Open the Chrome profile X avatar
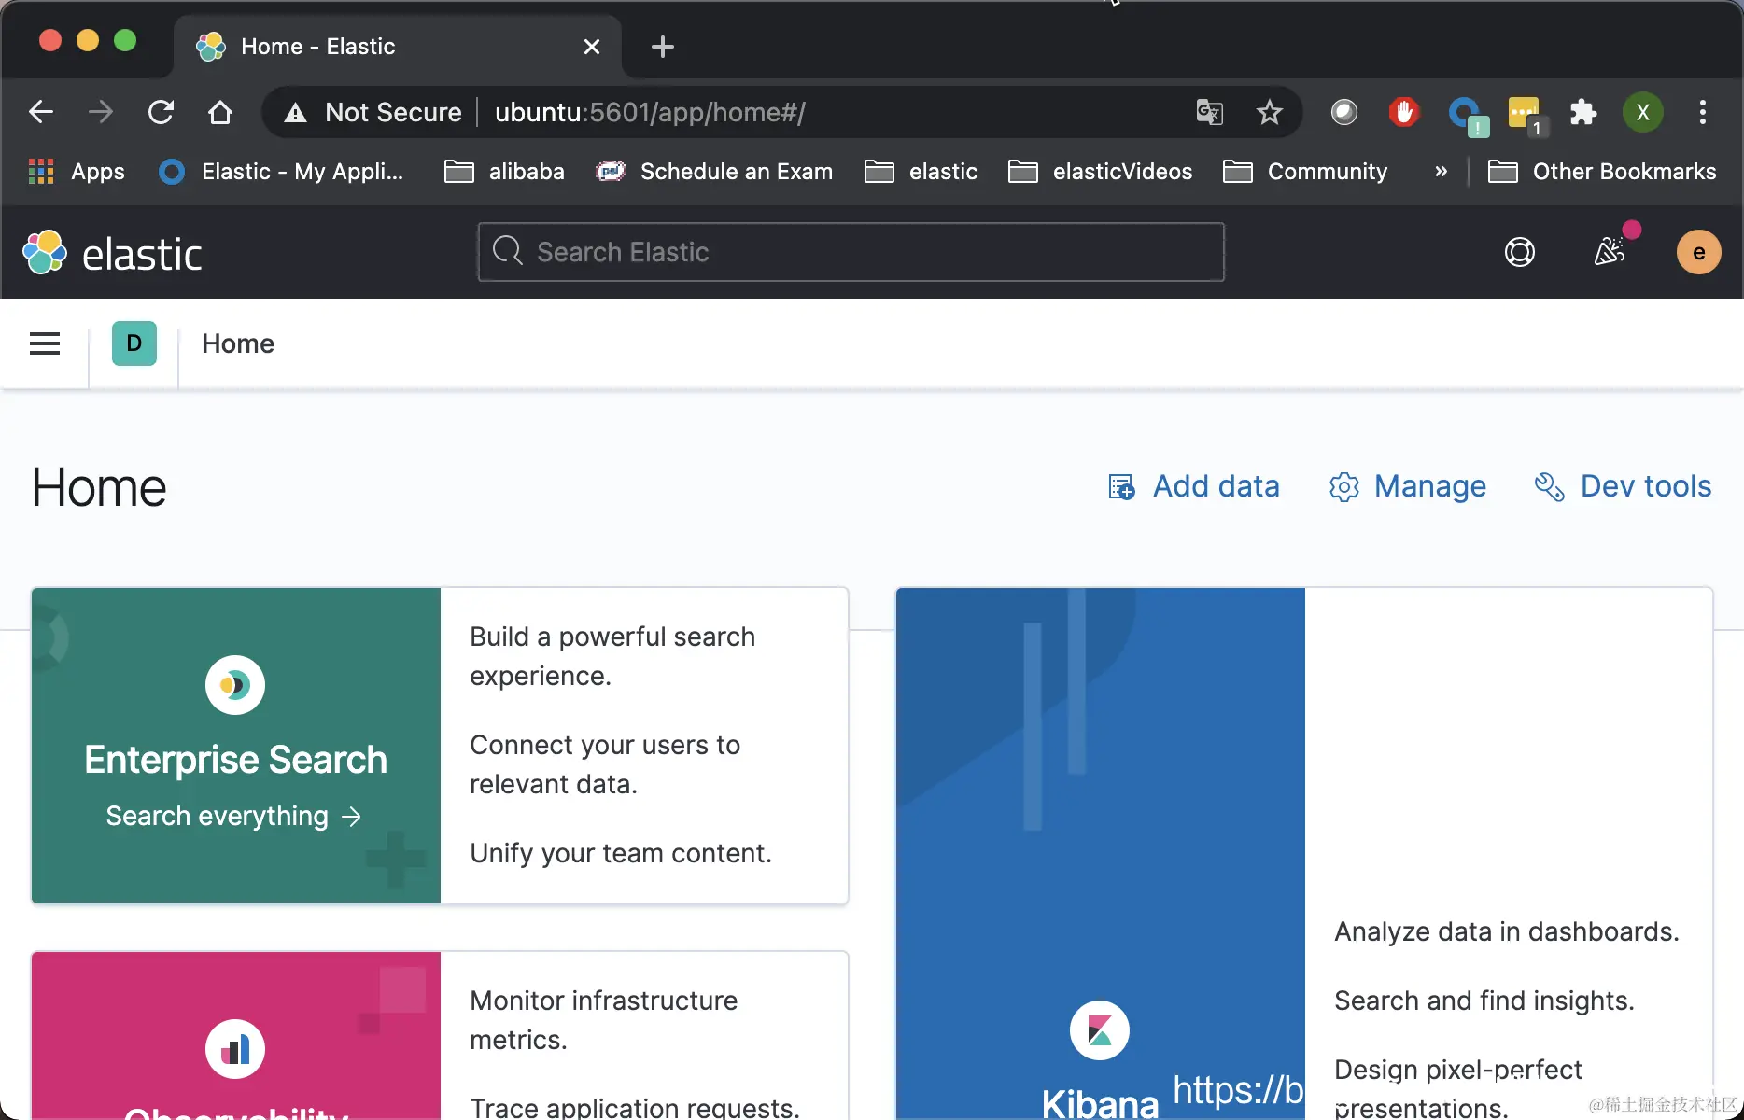 (x=1643, y=113)
